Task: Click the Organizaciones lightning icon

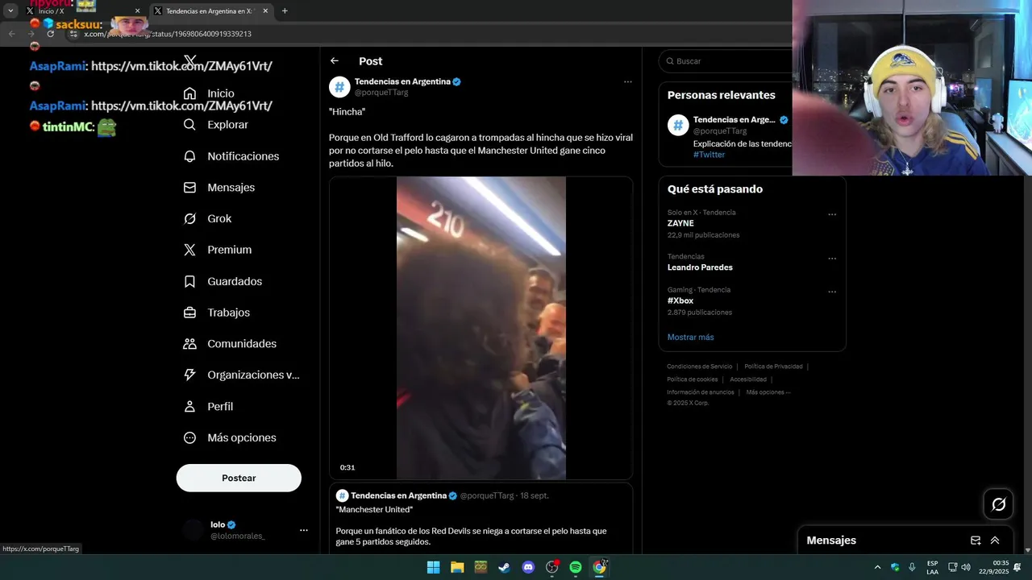Action: (189, 375)
